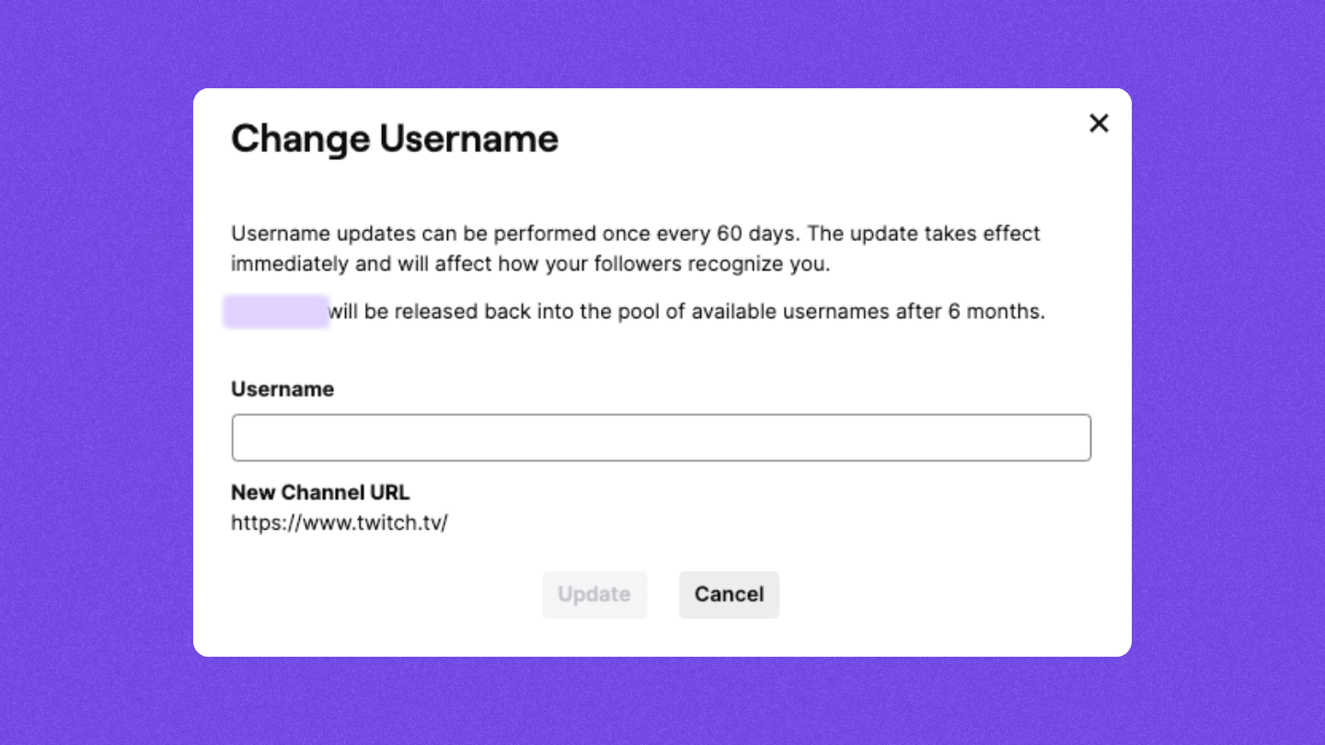Dismiss the username modal via the X

click(x=1099, y=123)
